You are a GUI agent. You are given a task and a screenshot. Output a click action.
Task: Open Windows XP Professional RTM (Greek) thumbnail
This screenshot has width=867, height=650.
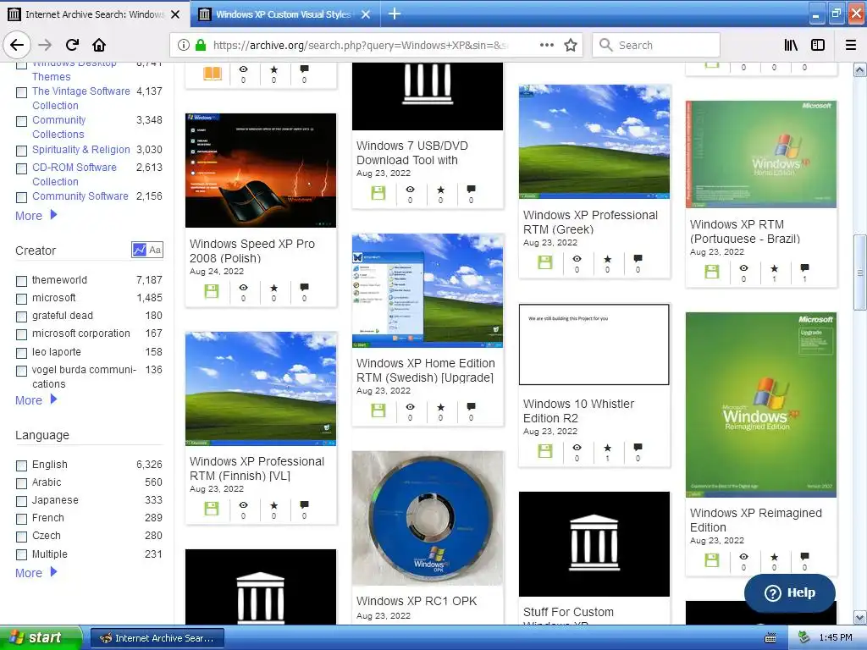(x=594, y=141)
